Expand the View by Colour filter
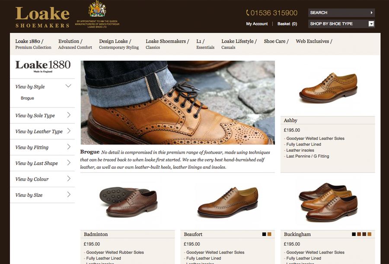 coord(42,179)
